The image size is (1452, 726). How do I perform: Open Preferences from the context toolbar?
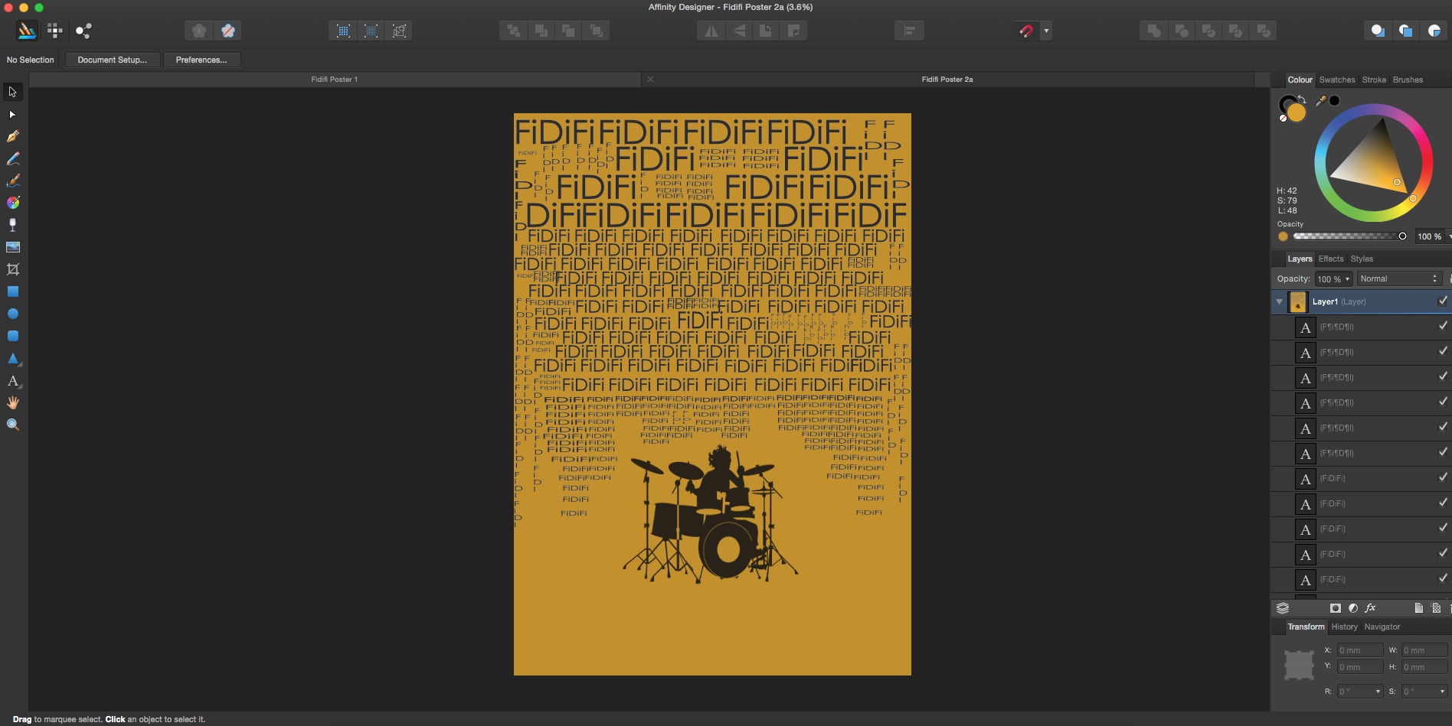[201, 60]
